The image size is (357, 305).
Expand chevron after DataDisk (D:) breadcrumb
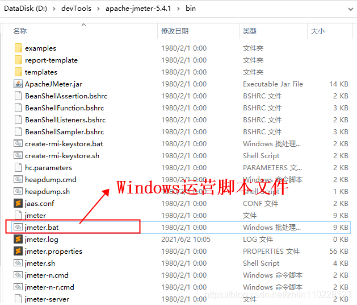click(x=54, y=9)
